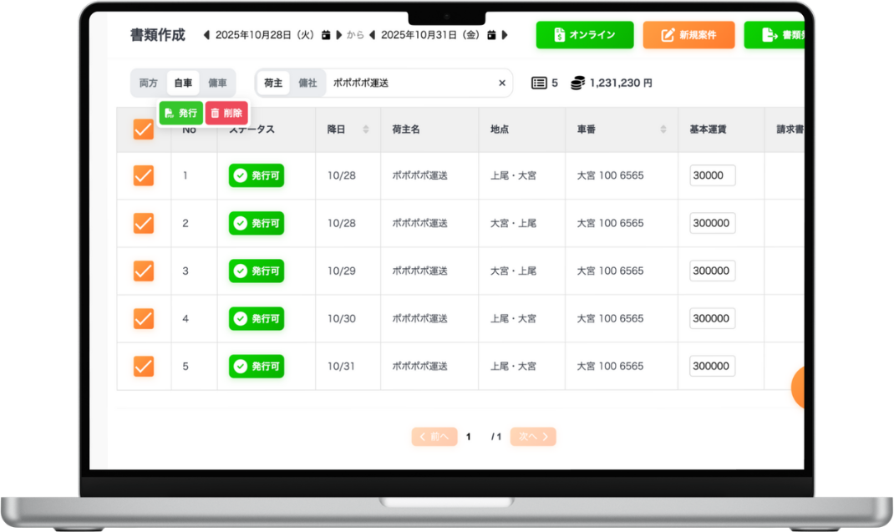Click the green 発行可 status badge in row 1
Viewport: 894px width, 532px height.
click(257, 175)
